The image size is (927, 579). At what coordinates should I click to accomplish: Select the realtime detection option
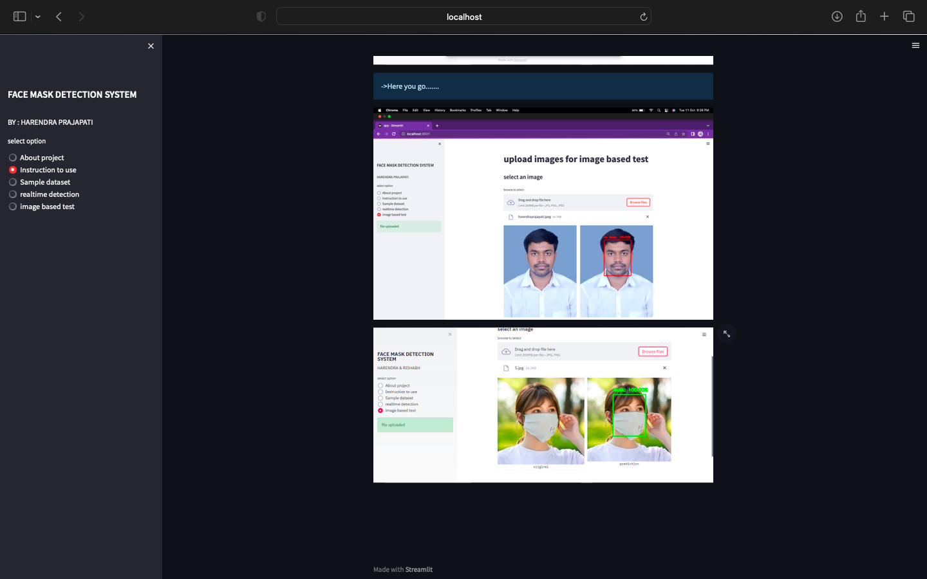click(x=44, y=194)
